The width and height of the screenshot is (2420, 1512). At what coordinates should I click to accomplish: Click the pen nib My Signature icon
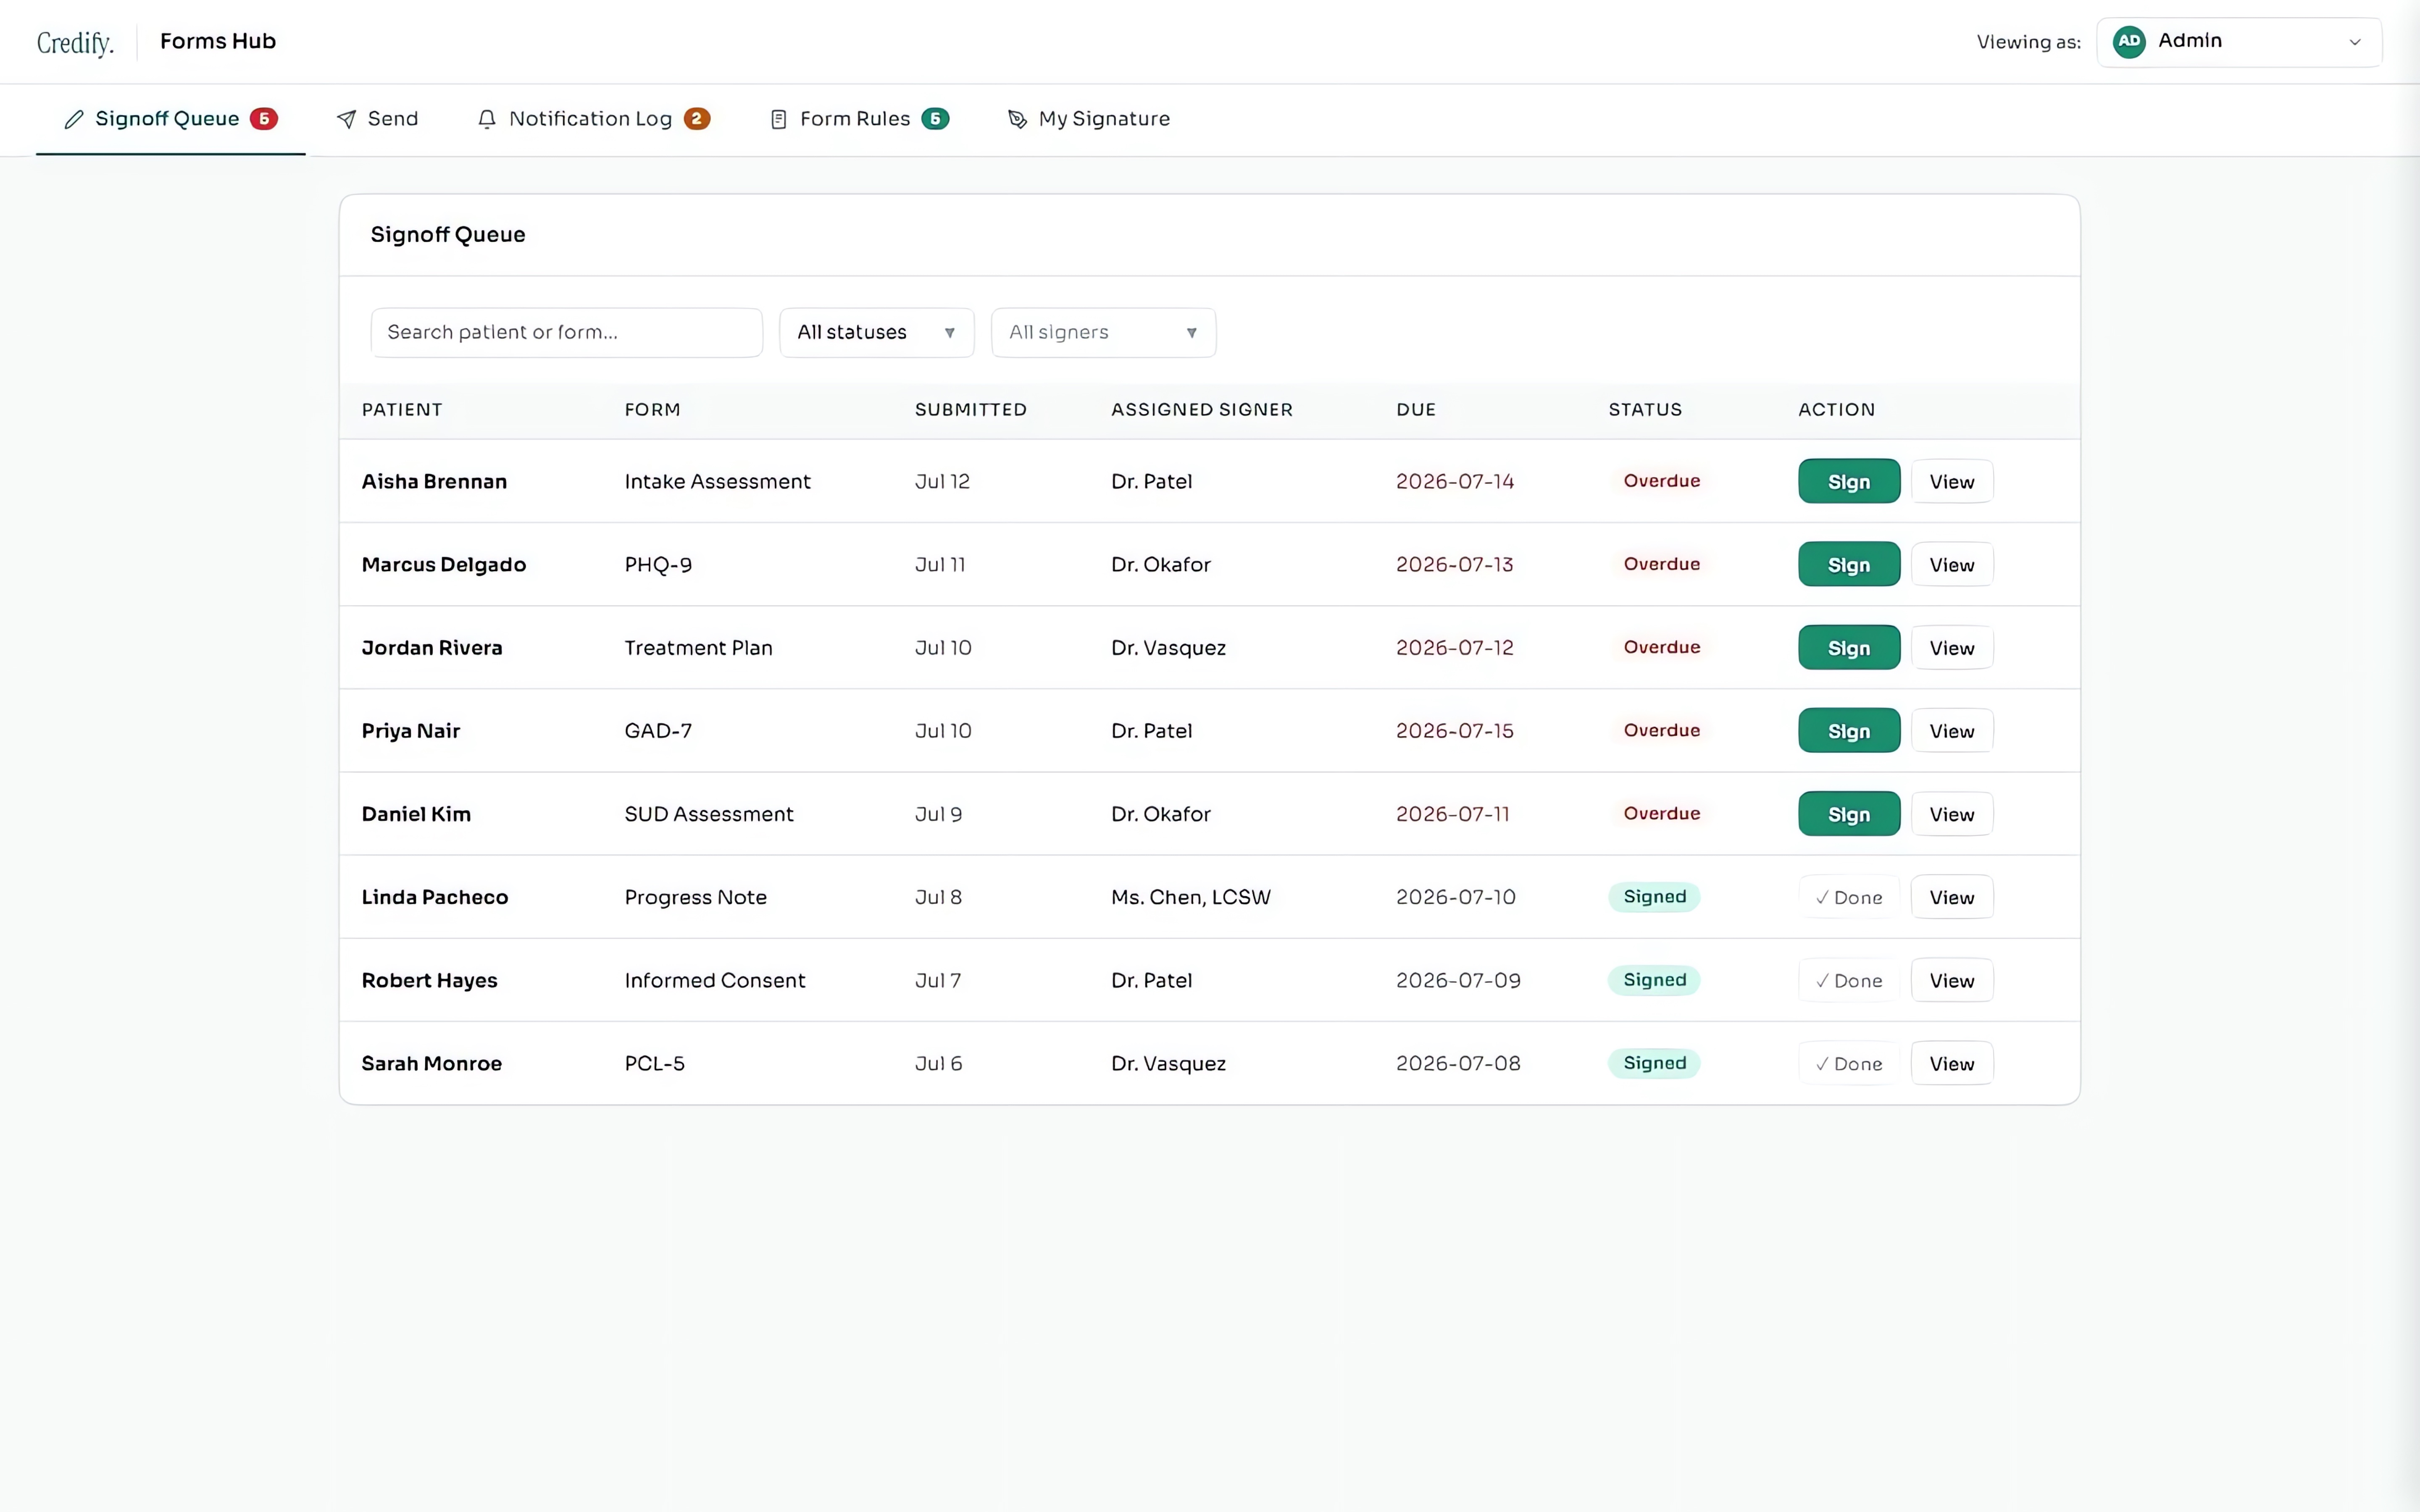click(1017, 119)
